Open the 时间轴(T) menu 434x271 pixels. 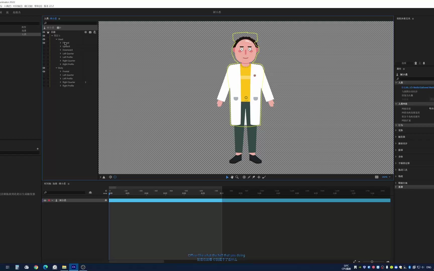[x=18, y=6]
